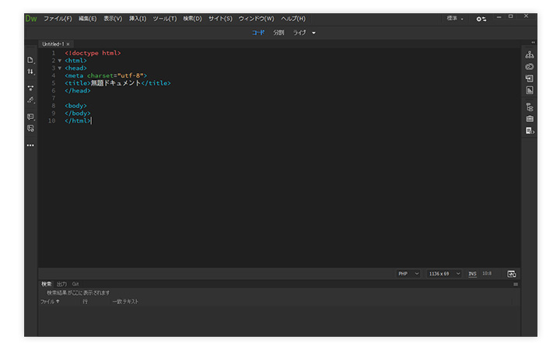560x350 pixels.
Task: Open the ウィンドウ(W) menu
Action: (x=256, y=19)
